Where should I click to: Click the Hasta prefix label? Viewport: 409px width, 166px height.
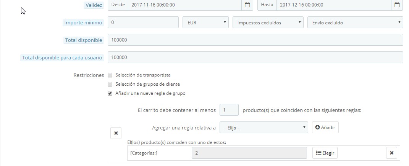click(x=267, y=5)
